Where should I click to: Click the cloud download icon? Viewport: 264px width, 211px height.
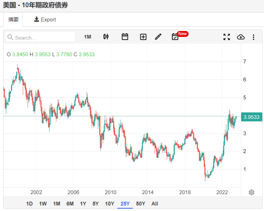coord(241,37)
